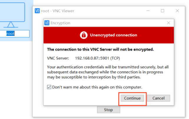Screen dimensions: 189x119
Task: Click the highlighted "root" name field
Action: (x=11, y=34)
